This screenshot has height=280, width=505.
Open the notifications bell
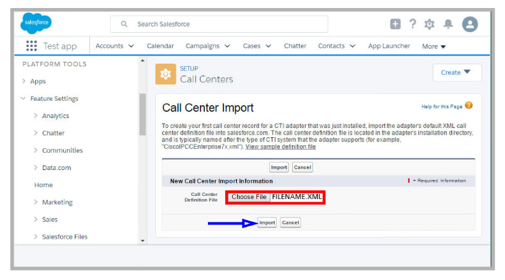click(x=448, y=24)
